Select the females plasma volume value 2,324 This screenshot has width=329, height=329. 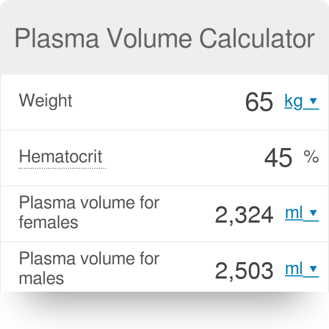coord(244,215)
